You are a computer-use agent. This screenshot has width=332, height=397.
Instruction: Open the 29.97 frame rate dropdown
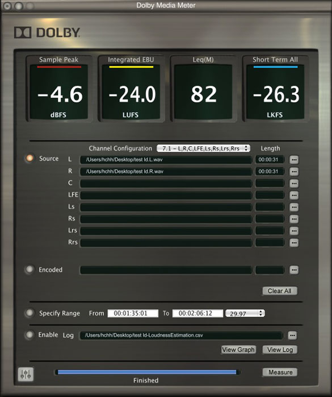(x=245, y=313)
